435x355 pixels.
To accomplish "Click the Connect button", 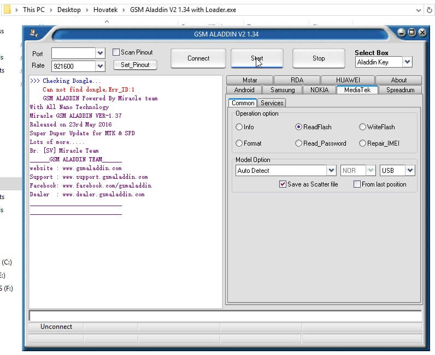I will pyautogui.click(x=198, y=58).
